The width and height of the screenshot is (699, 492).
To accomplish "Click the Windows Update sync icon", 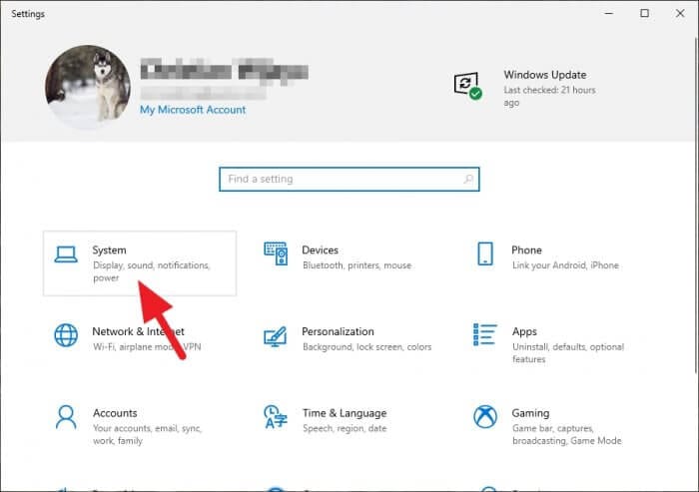I will click(x=467, y=86).
